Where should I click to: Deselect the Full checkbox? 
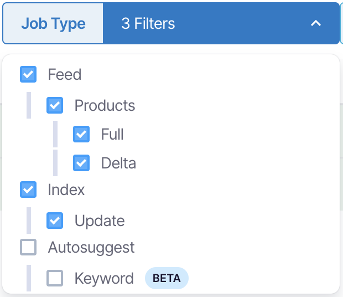point(81,134)
